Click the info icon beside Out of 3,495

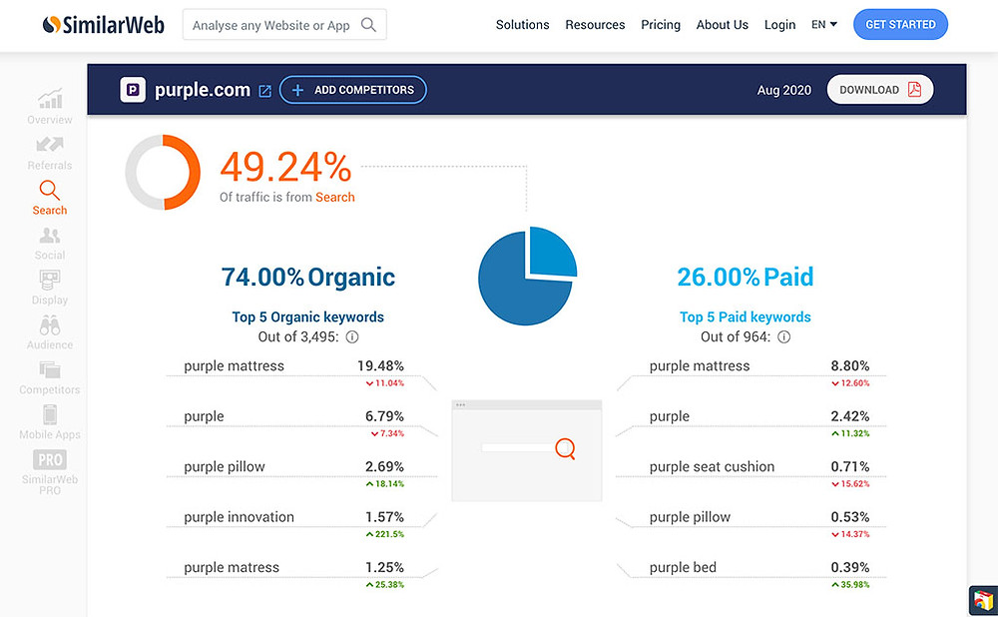(x=352, y=336)
